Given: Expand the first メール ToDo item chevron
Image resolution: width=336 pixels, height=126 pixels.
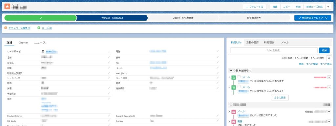Looking at the screenshot, I should click(x=229, y=77).
